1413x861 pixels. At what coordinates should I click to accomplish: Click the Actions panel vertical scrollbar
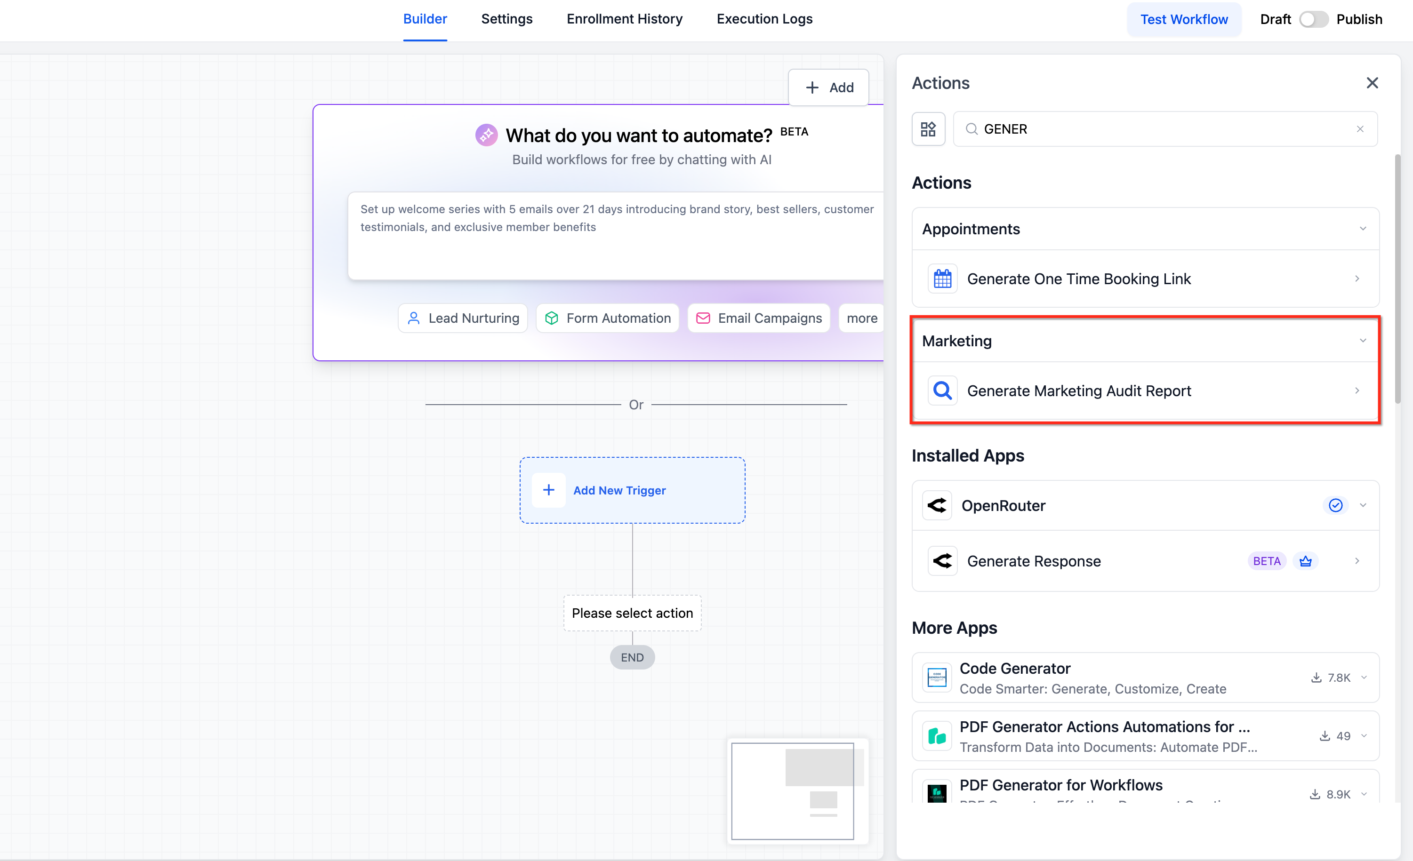(x=1397, y=279)
